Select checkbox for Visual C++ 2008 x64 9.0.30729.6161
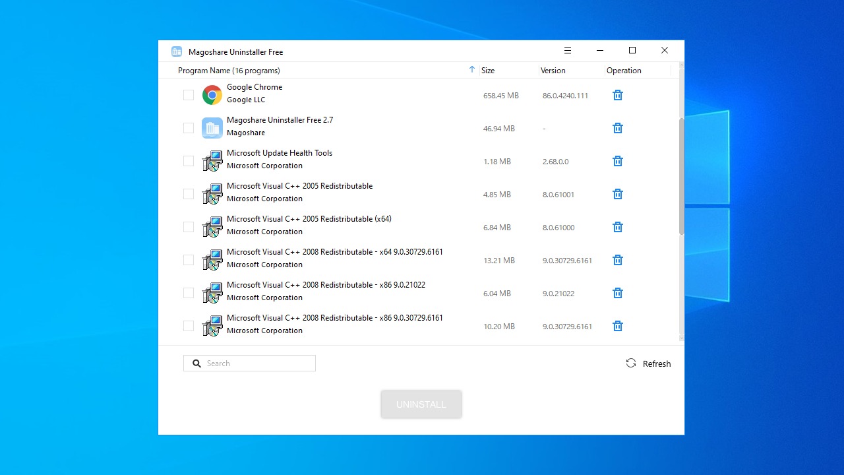 click(189, 260)
